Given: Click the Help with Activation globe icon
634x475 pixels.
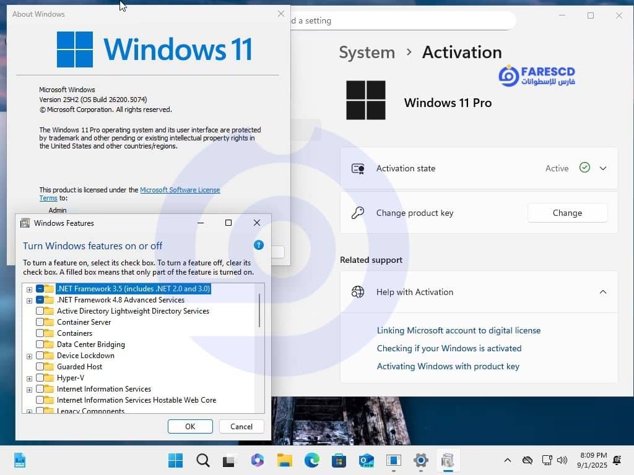Looking at the screenshot, I should coord(358,292).
